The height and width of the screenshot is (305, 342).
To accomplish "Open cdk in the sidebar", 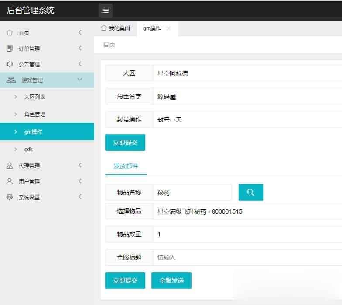I will tap(28, 149).
